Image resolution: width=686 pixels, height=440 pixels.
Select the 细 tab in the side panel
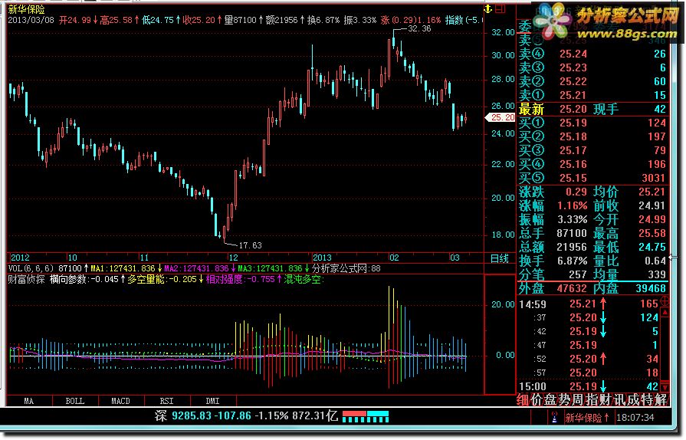point(523,399)
